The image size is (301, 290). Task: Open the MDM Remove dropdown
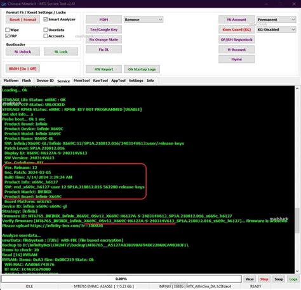pyautogui.click(x=144, y=20)
